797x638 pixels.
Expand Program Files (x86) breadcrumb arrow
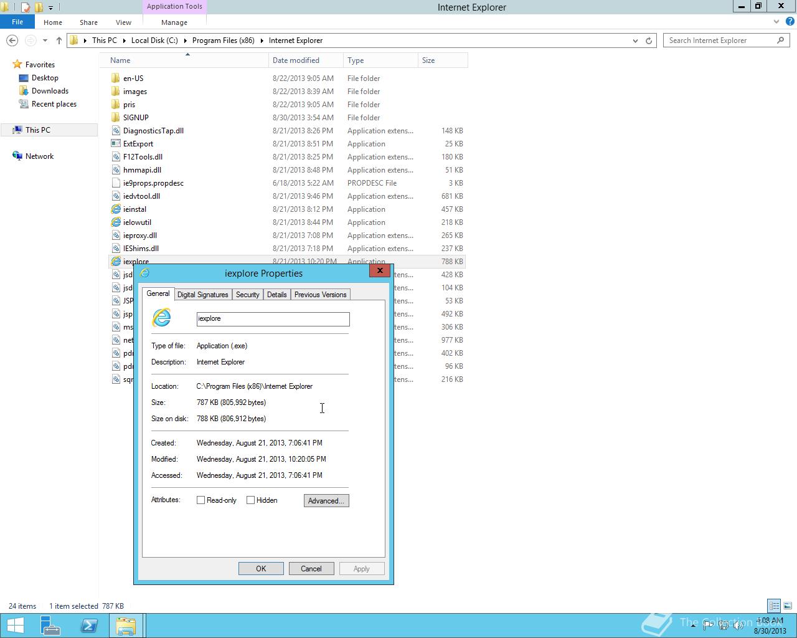pyautogui.click(x=262, y=40)
